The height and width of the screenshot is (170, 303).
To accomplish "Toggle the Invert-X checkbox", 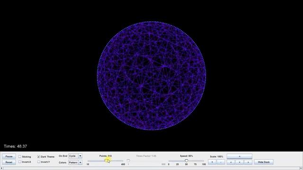I will [20, 162].
